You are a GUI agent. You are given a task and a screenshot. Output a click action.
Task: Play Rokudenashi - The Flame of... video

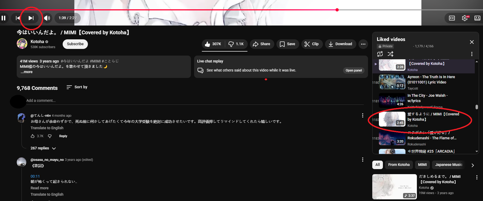[x=423, y=138]
